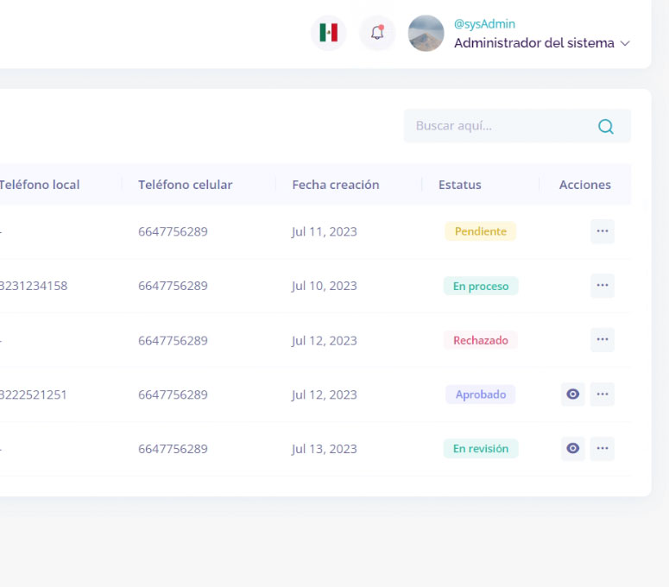Click the @sysAdmin username link
Image resolution: width=669 pixels, height=587 pixels.
click(484, 24)
